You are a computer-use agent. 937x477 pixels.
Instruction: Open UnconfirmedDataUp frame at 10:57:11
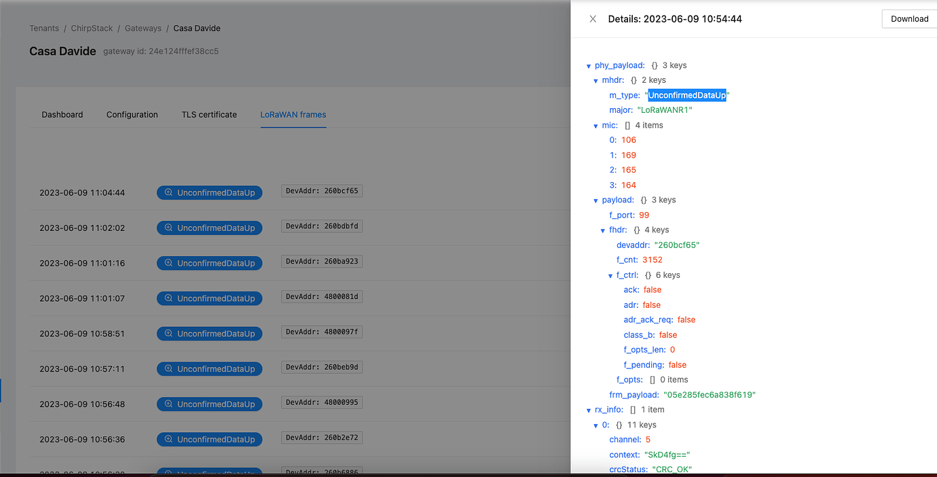209,369
